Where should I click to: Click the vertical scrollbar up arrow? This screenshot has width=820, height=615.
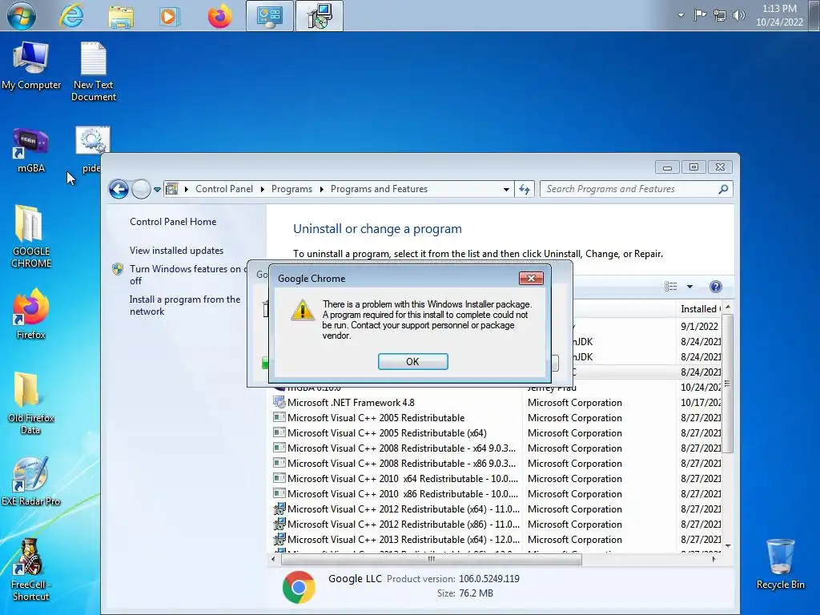pyautogui.click(x=727, y=307)
